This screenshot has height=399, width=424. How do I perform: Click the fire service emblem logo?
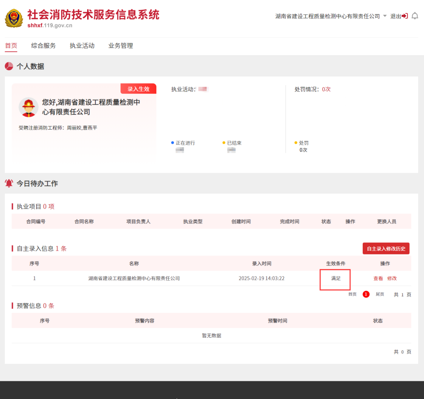point(14,18)
